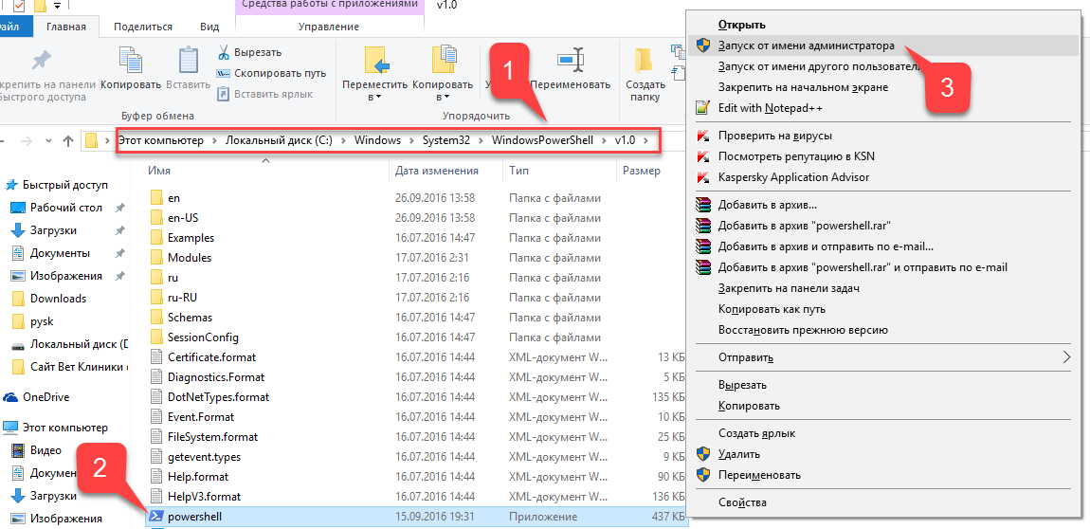Open OneDrive in the navigation pane

click(45, 397)
